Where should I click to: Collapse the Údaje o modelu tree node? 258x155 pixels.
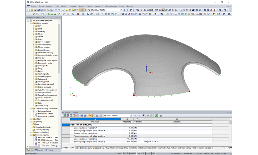[x=31, y=23]
